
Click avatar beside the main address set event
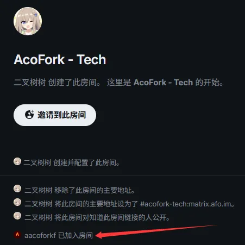click(x=17, y=202)
